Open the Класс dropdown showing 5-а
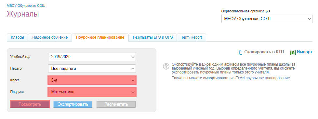 (x=92, y=80)
